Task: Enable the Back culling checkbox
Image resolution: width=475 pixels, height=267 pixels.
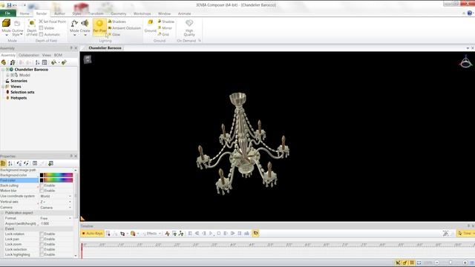Action: [x=42, y=185]
